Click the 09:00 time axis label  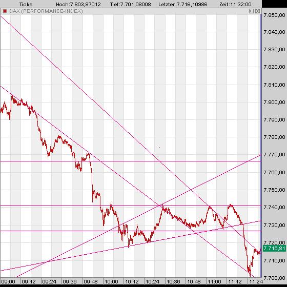pos(8,281)
